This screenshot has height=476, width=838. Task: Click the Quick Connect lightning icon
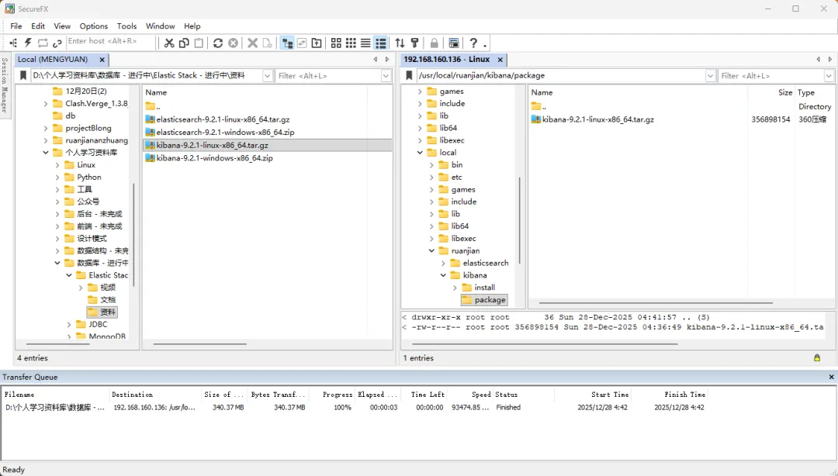[28, 43]
